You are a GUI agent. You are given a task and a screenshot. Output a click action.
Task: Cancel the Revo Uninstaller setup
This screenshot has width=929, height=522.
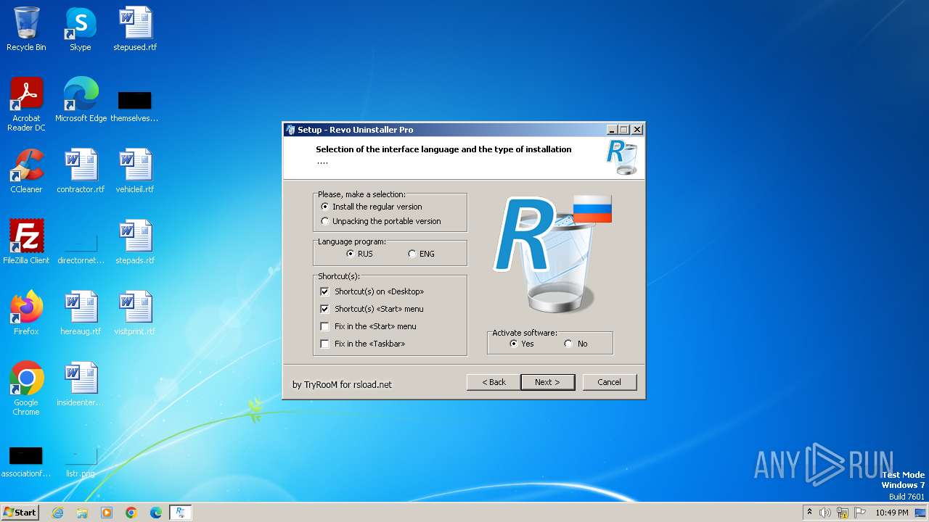tap(610, 382)
